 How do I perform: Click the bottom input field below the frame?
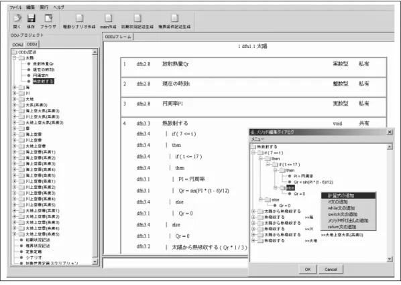pos(175,263)
